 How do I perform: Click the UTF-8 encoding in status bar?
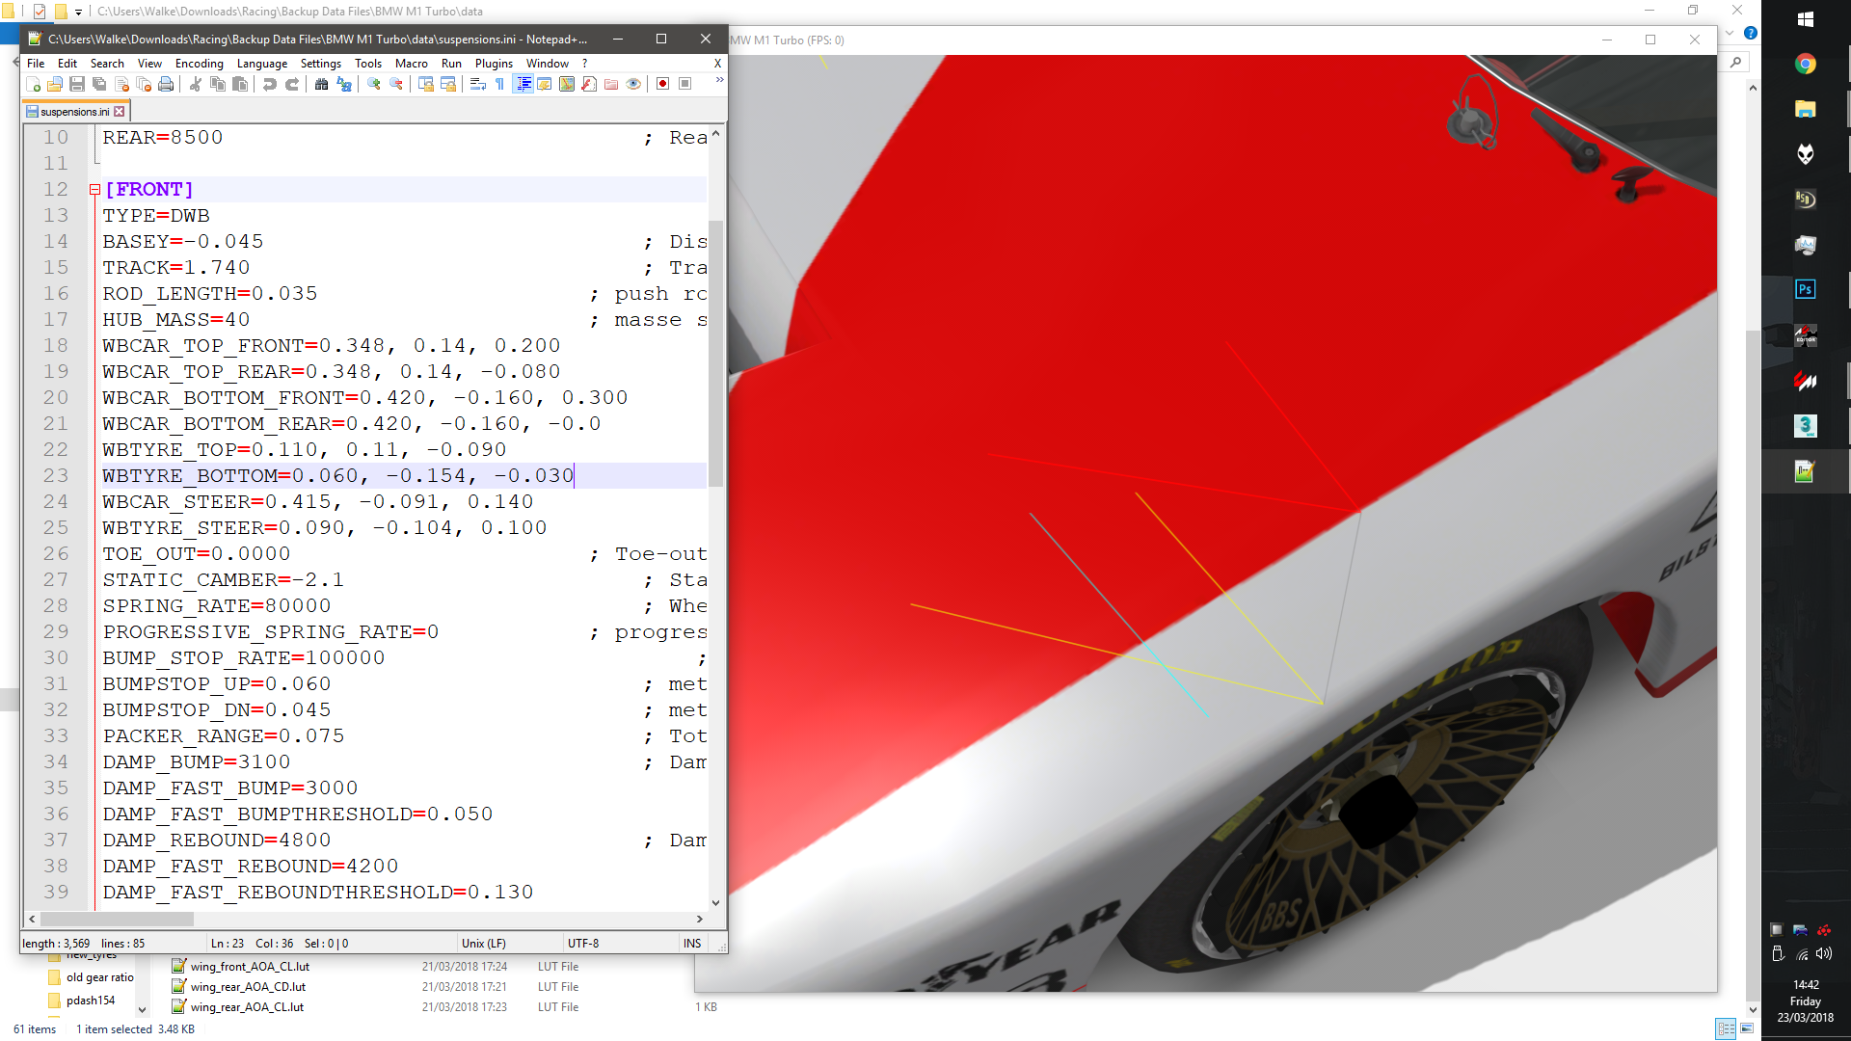pos(583,944)
